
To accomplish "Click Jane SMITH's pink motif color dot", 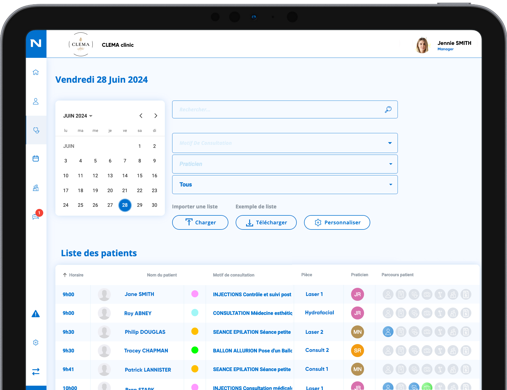I will click(195, 294).
